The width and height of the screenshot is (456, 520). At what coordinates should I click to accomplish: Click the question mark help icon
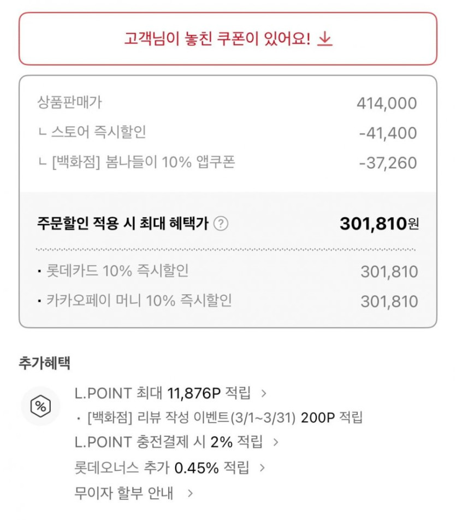(221, 224)
